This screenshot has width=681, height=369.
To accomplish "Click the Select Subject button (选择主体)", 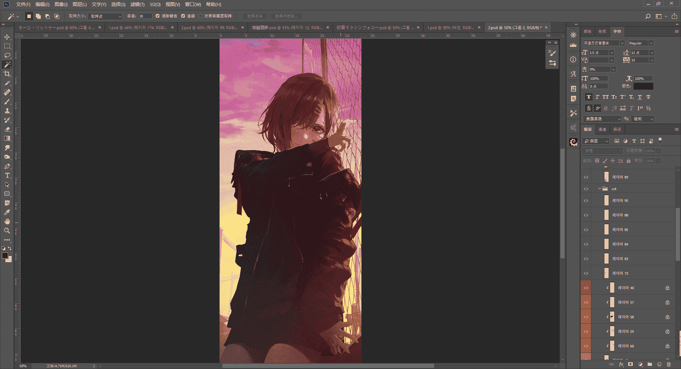I will click(x=255, y=16).
